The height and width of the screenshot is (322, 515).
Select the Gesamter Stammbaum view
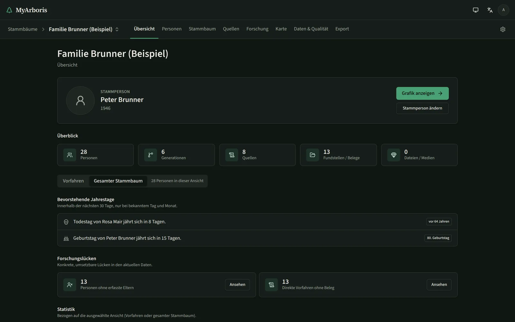pyautogui.click(x=118, y=181)
